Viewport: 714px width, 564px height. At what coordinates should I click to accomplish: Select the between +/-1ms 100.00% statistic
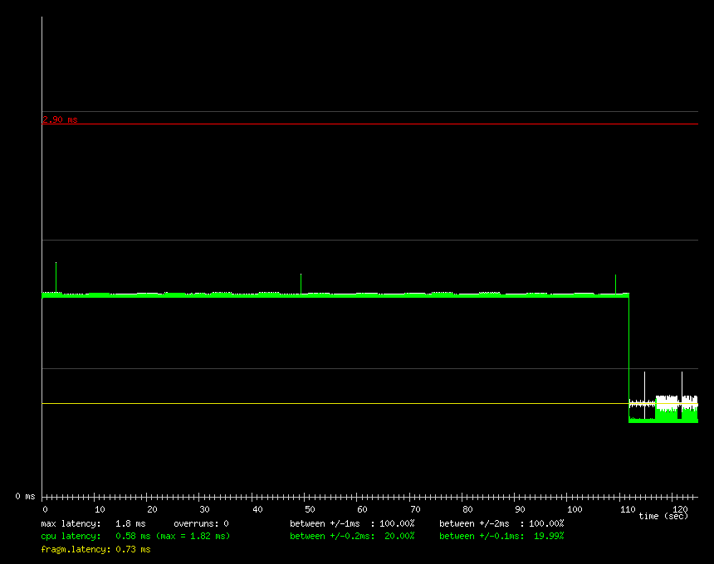coord(352,524)
